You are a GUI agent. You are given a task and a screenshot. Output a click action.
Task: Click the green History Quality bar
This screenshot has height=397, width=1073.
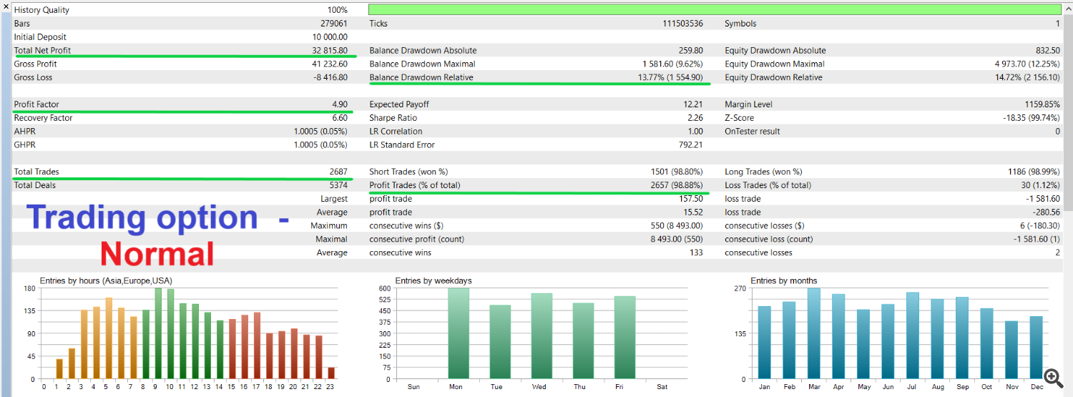click(714, 10)
